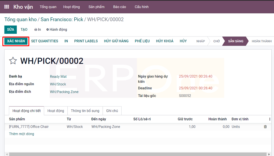
Task: Click the 1,00 reserved quantity cell
Action: 192,127
